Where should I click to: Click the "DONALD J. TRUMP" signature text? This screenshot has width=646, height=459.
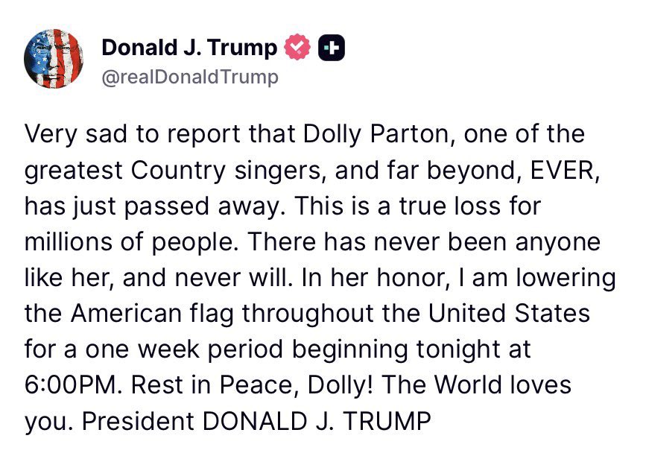click(x=317, y=421)
